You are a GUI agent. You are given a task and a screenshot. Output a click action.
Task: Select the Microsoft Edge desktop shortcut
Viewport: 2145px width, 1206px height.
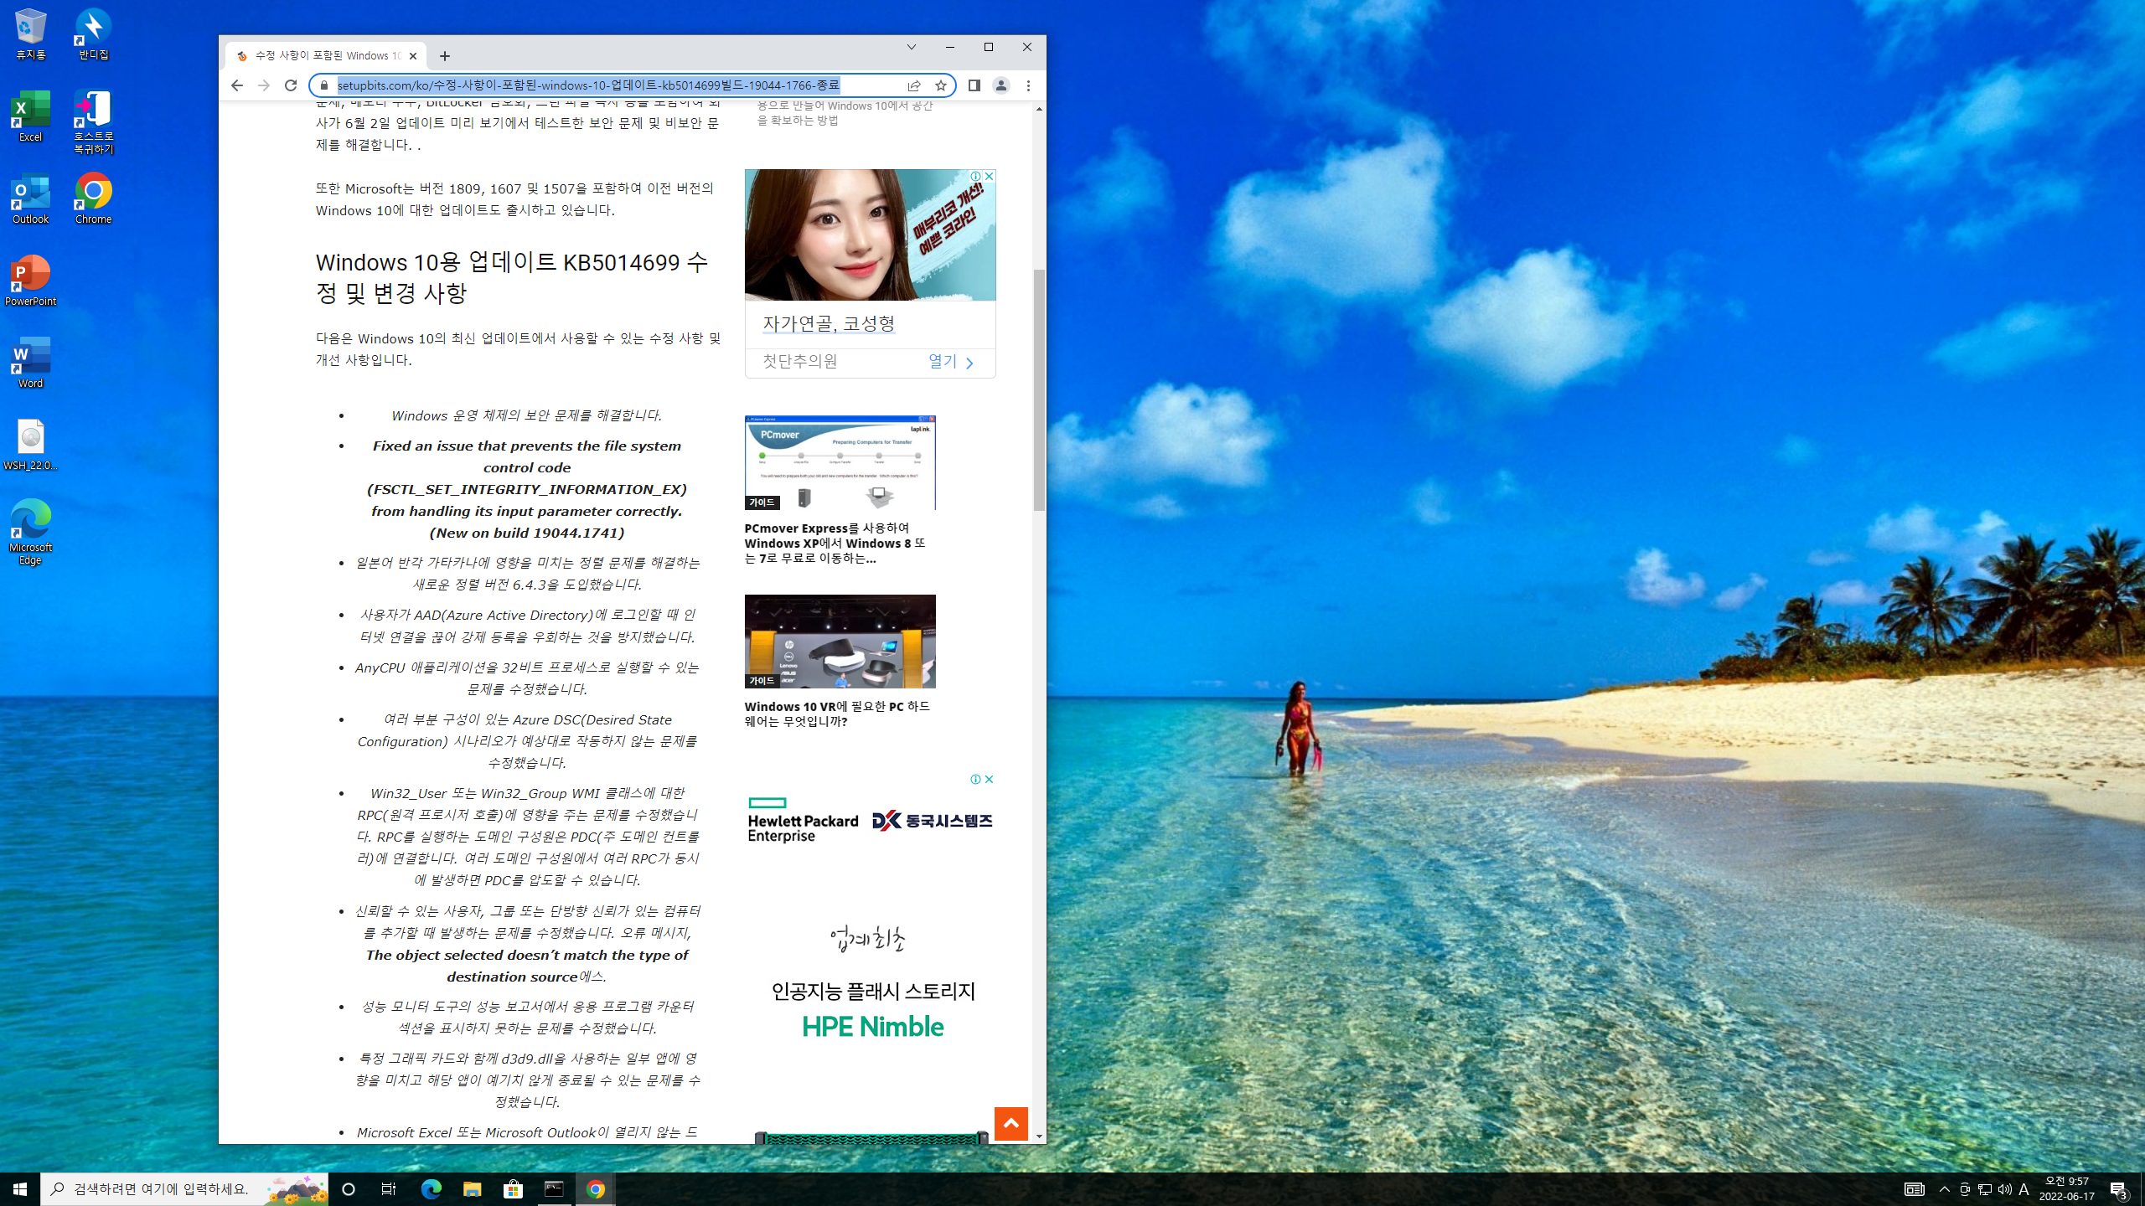click(31, 533)
